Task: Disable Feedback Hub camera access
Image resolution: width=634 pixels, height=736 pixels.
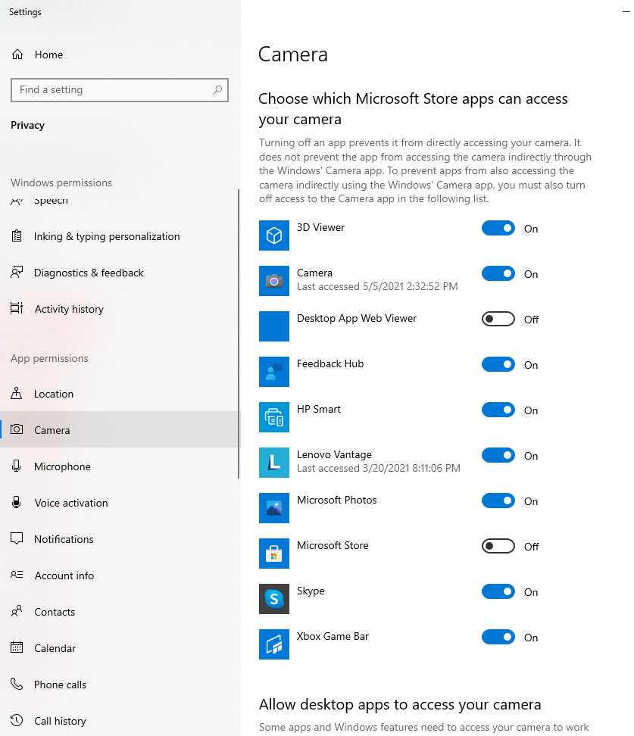Action: click(498, 365)
